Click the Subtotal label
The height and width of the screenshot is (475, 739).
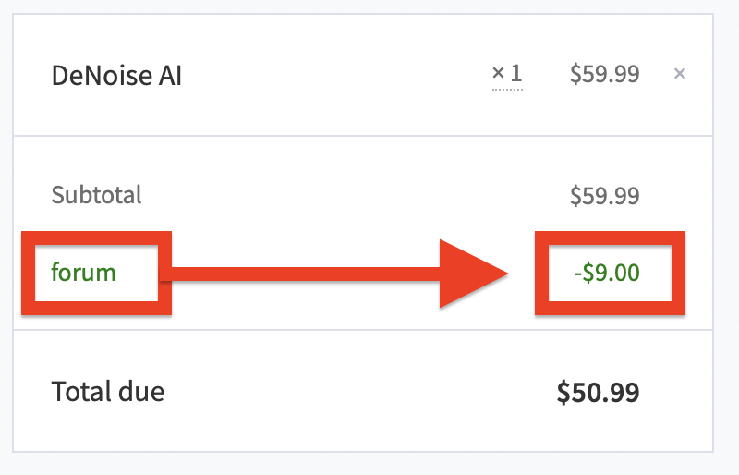click(x=96, y=195)
